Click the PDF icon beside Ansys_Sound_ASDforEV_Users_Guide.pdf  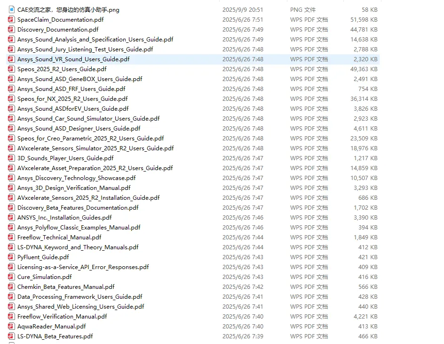11,108
